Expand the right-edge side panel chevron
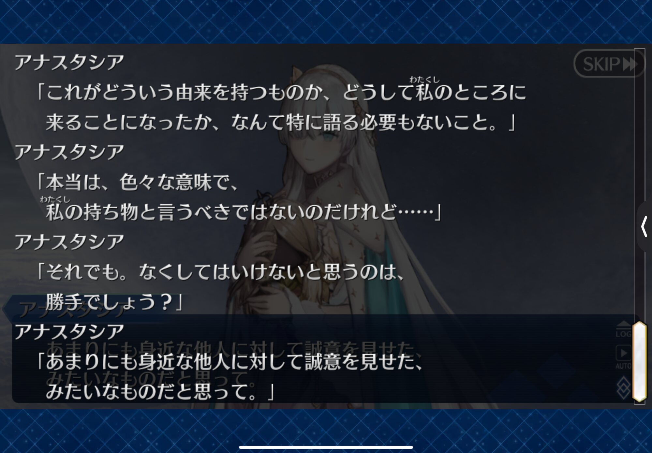Viewport: 652px width, 453px height. [644, 227]
